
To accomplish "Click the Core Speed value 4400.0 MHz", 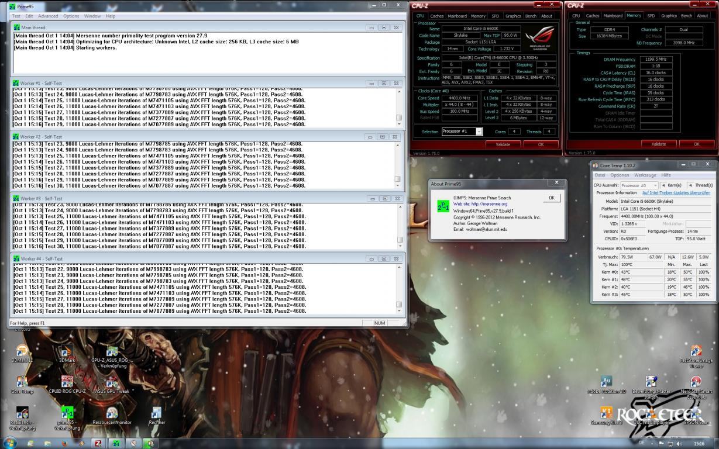I will 459,98.
